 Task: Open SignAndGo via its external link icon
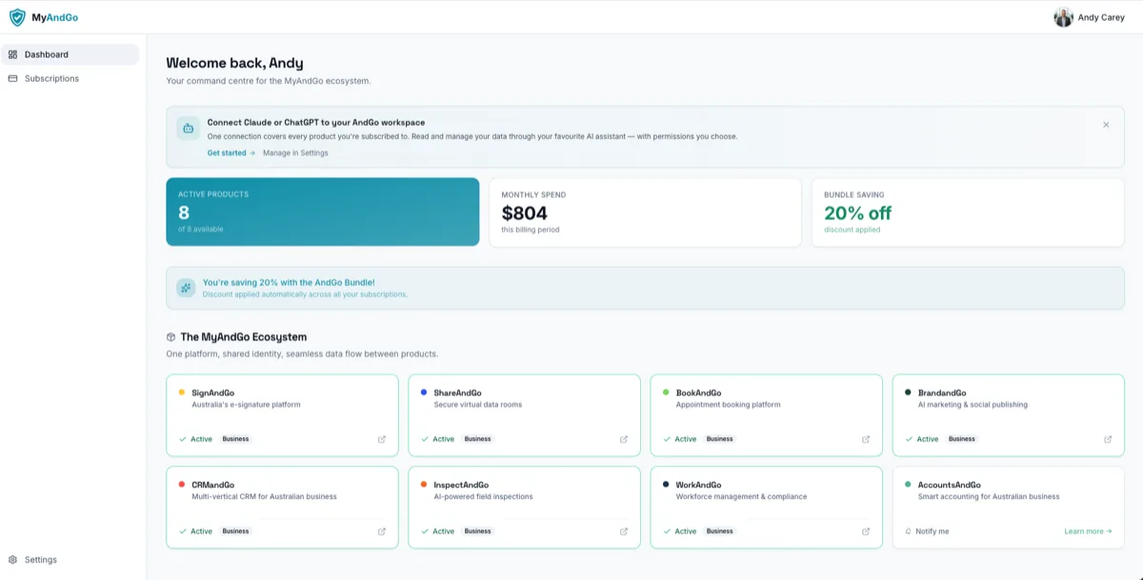(x=382, y=439)
